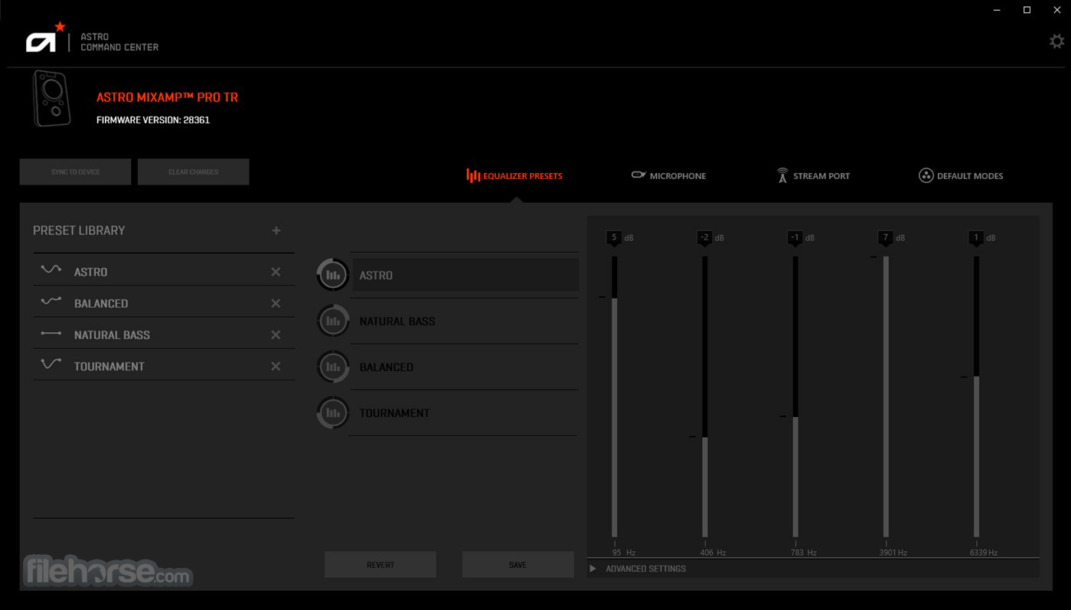
Task: Click the ASTRO curve icon in library
Action: pos(51,269)
